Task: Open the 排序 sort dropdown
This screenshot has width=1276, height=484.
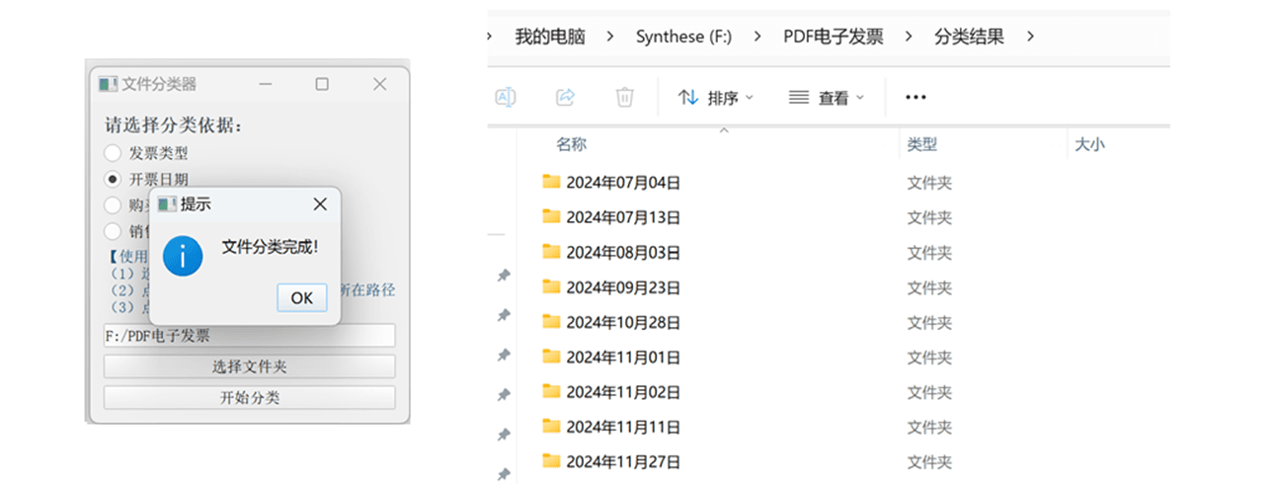Action: point(716,98)
